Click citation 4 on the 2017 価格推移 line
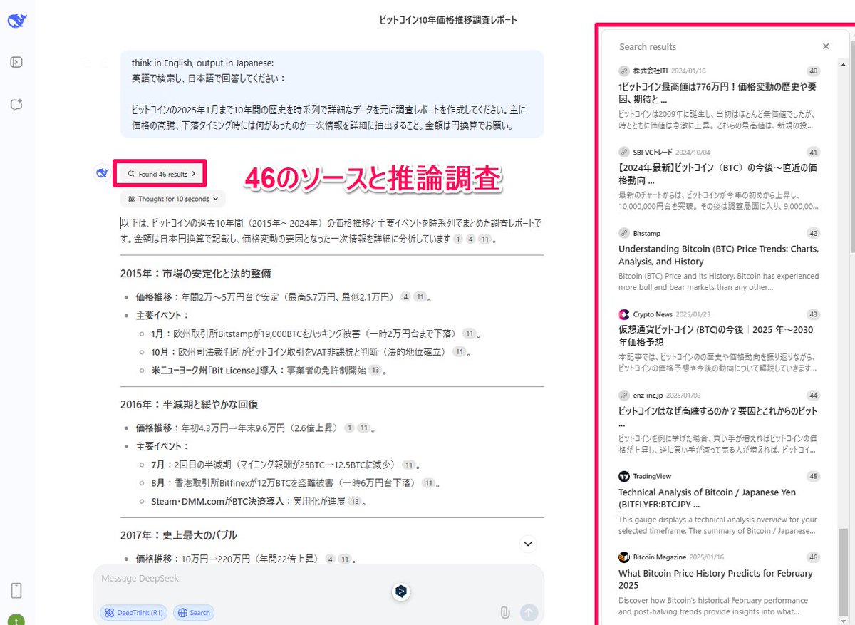 tap(330, 559)
